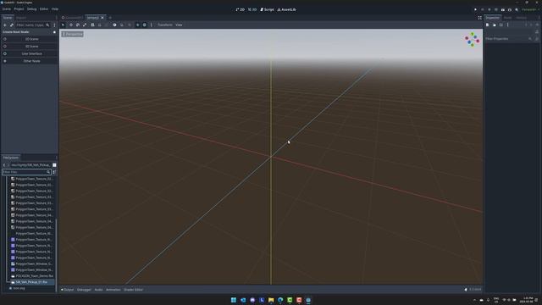Image resolution: width=542 pixels, height=305 pixels.
Task: Select the Select Mode tool
Action: tap(63, 25)
